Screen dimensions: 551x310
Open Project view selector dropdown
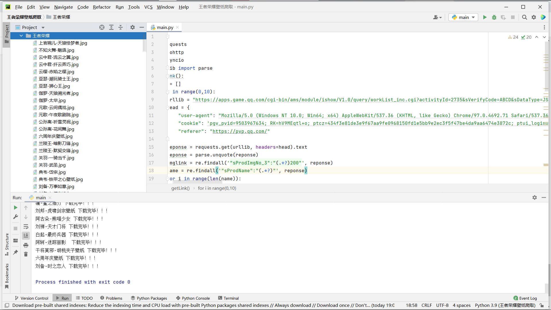coord(43,28)
